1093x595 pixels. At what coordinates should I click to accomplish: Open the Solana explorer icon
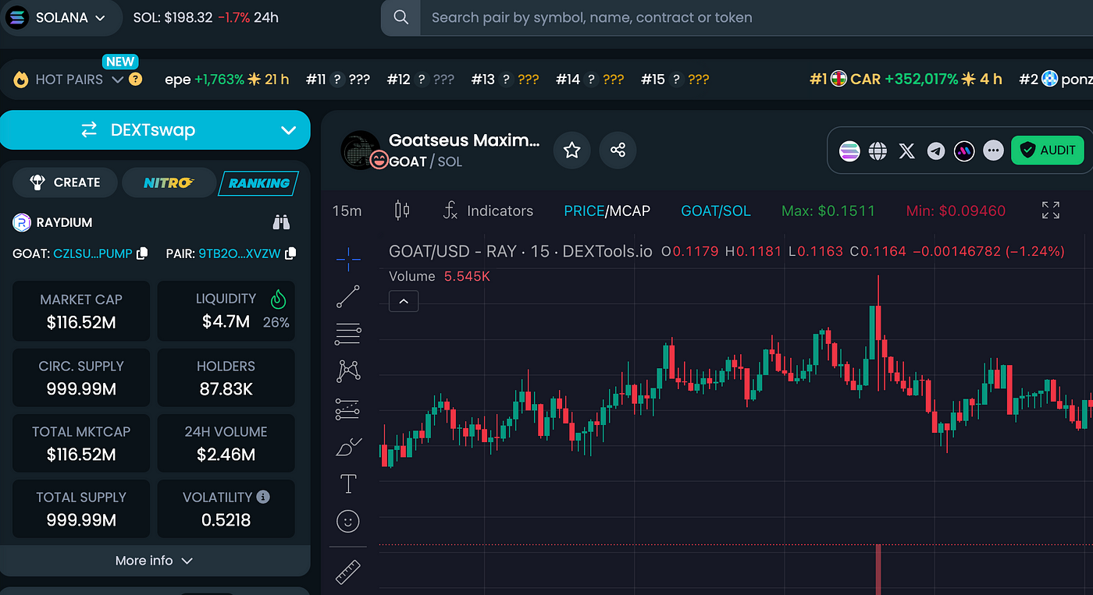point(849,151)
